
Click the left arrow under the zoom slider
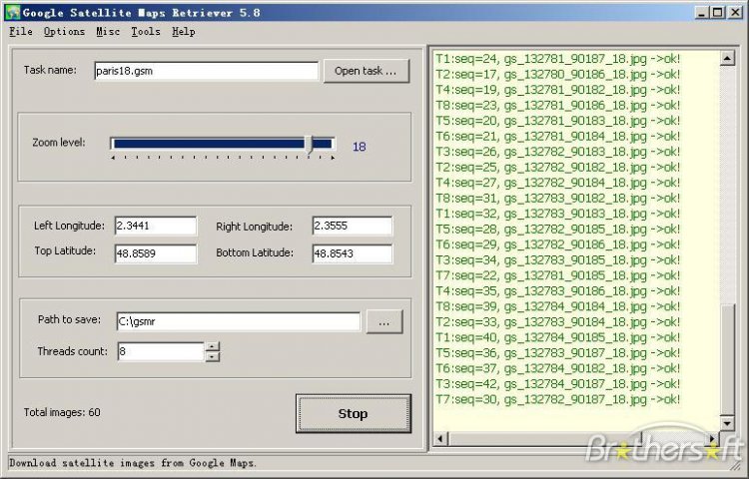(x=113, y=158)
